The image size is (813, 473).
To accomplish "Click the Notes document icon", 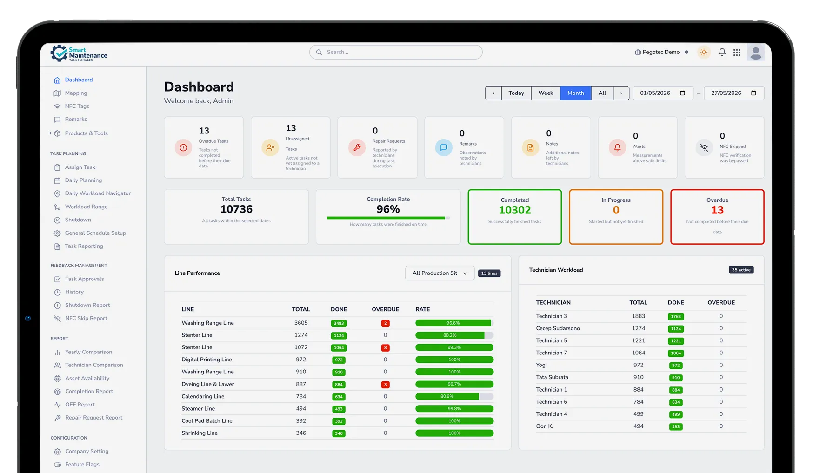I will (530, 147).
